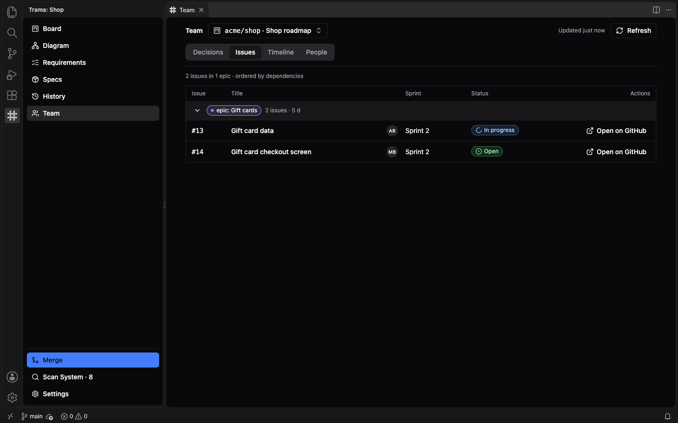Open Specs in the sidebar

coord(93,79)
